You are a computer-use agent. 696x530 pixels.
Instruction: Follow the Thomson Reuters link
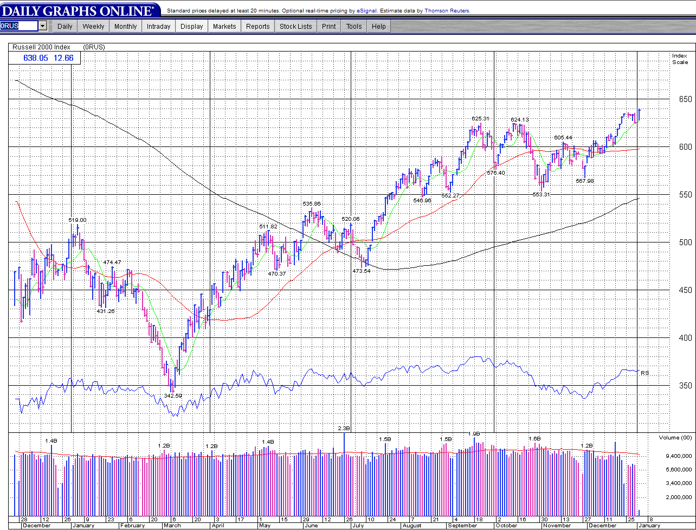click(447, 10)
